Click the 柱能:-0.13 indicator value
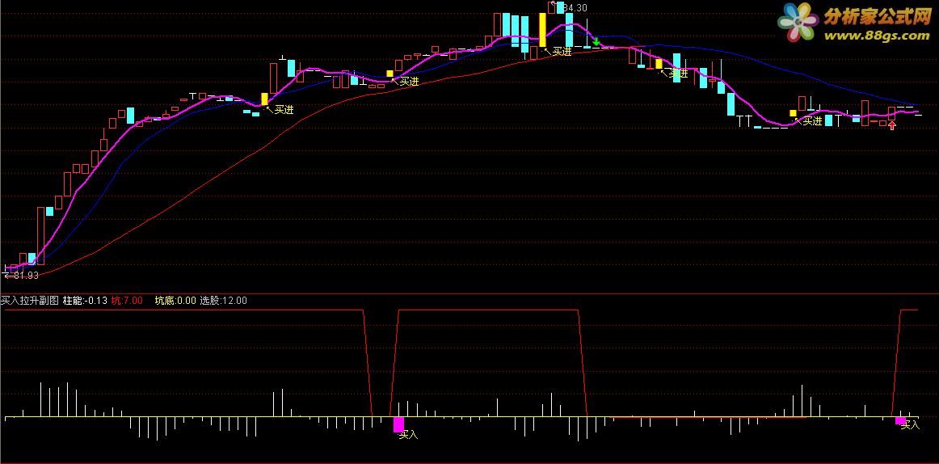The height and width of the screenshot is (464, 939). pyautogui.click(x=85, y=301)
